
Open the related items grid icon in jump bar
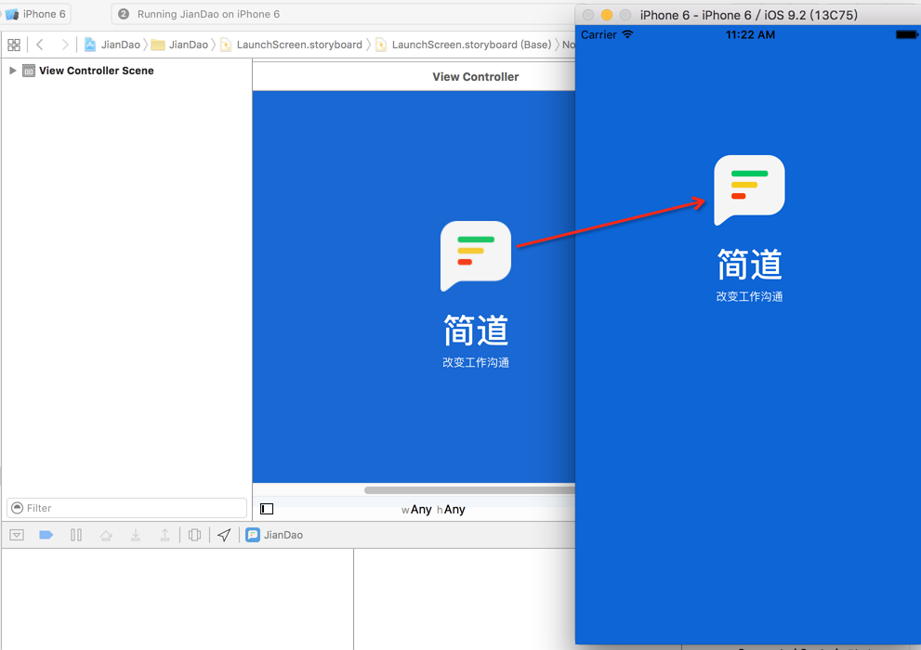coord(14,45)
